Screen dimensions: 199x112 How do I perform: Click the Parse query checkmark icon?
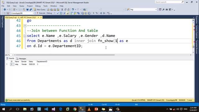(58, 13)
